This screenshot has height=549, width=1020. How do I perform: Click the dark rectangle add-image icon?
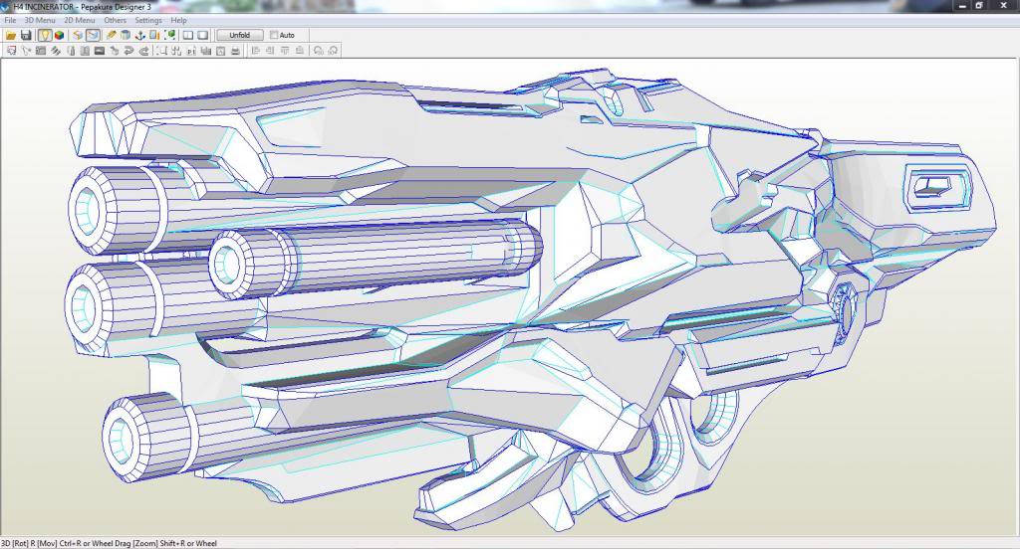click(100, 51)
